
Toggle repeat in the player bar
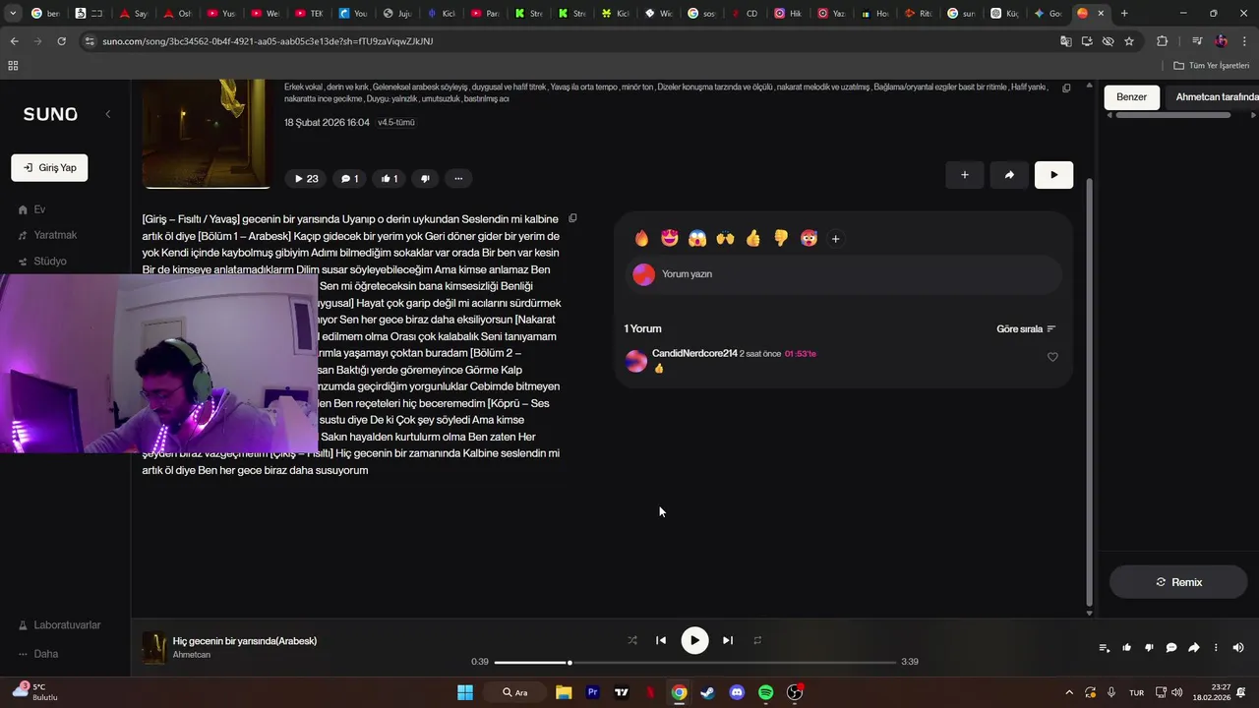[757, 640]
